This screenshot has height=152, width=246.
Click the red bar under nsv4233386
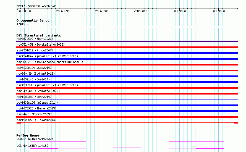point(127,88)
